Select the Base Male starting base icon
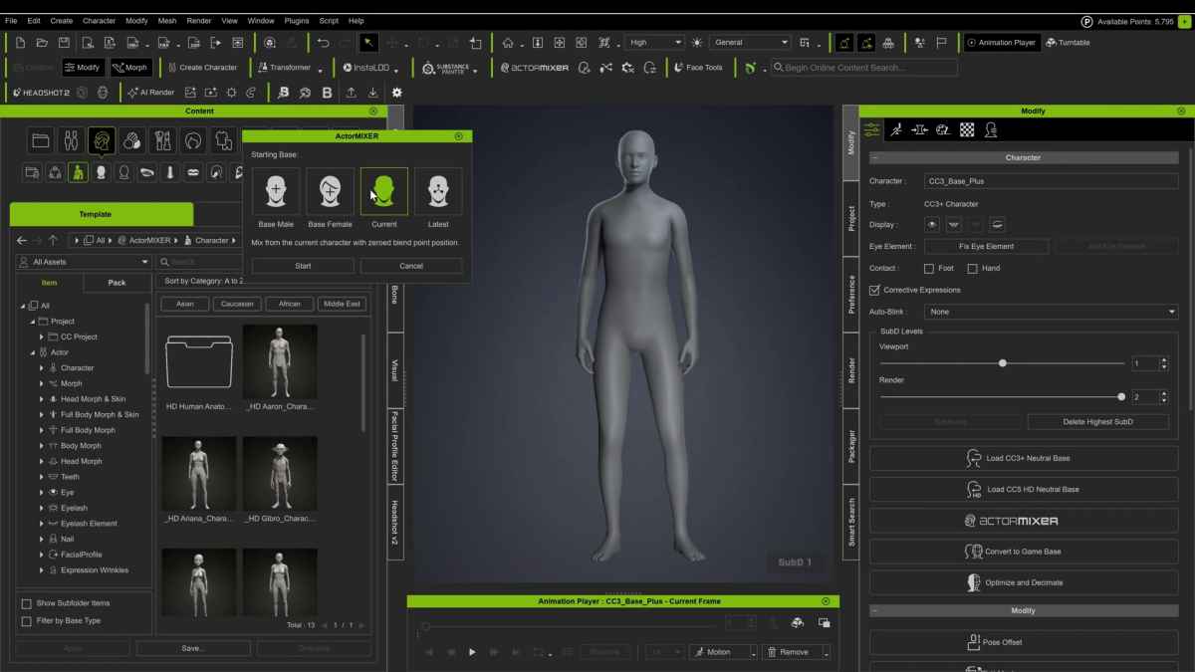The image size is (1195, 672). (x=276, y=190)
